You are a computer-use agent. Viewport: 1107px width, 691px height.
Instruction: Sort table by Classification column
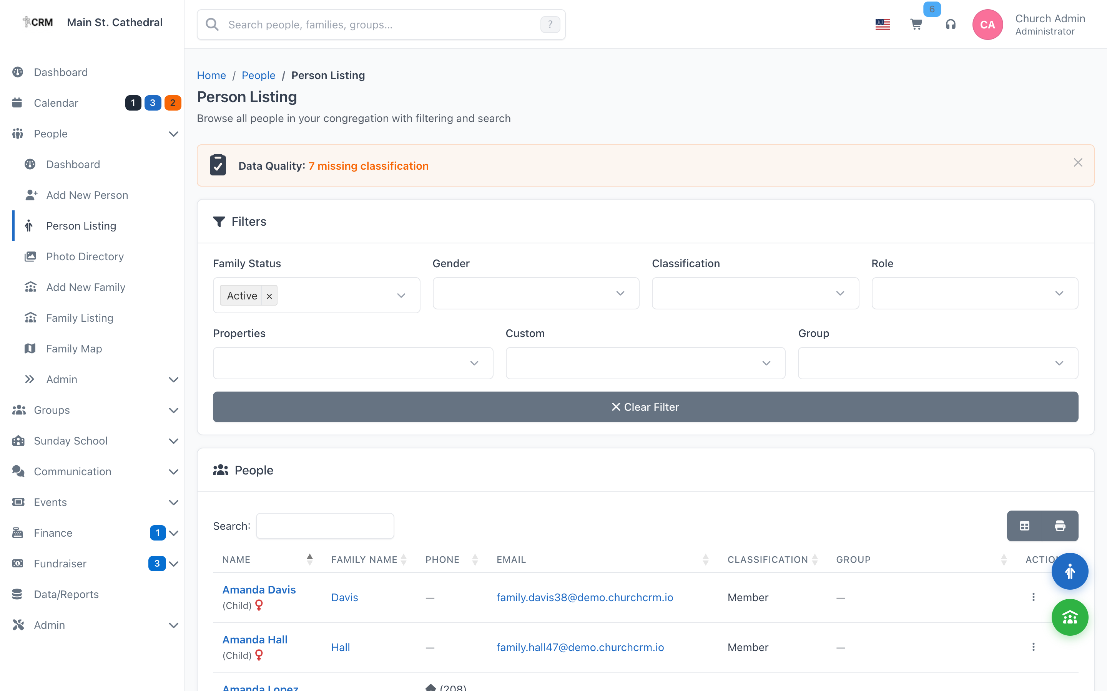pyautogui.click(x=815, y=560)
